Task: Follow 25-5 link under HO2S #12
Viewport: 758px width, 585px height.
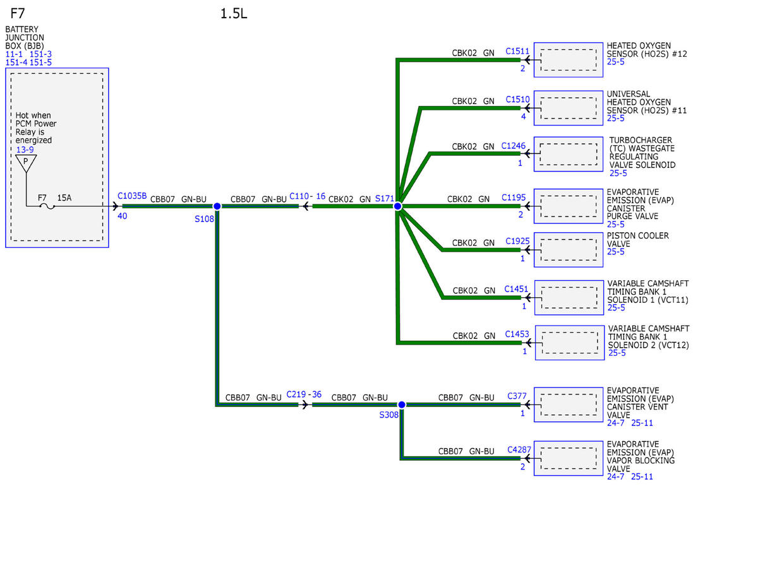Action: tap(616, 62)
